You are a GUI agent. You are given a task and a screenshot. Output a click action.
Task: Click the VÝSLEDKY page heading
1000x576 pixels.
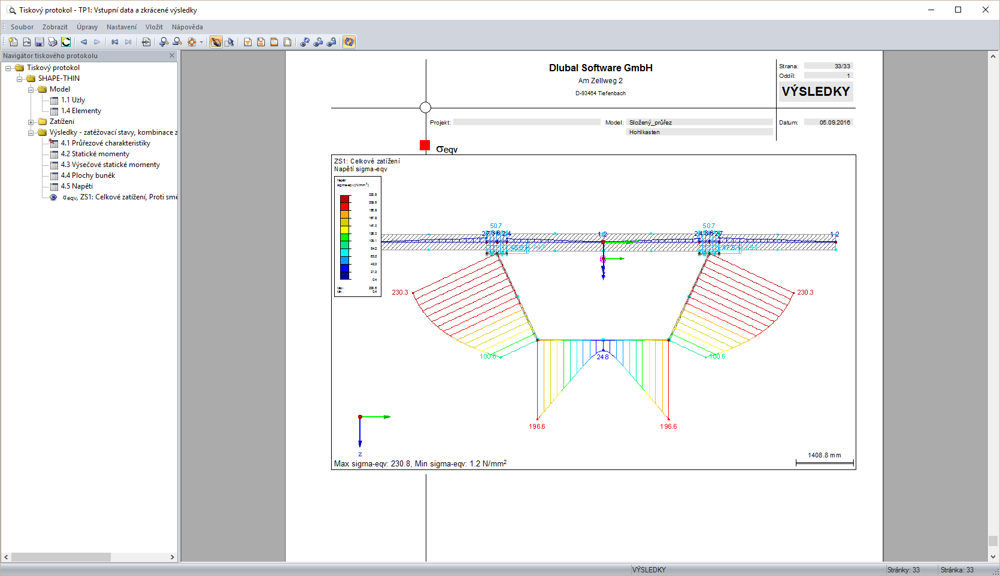[x=816, y=92]
